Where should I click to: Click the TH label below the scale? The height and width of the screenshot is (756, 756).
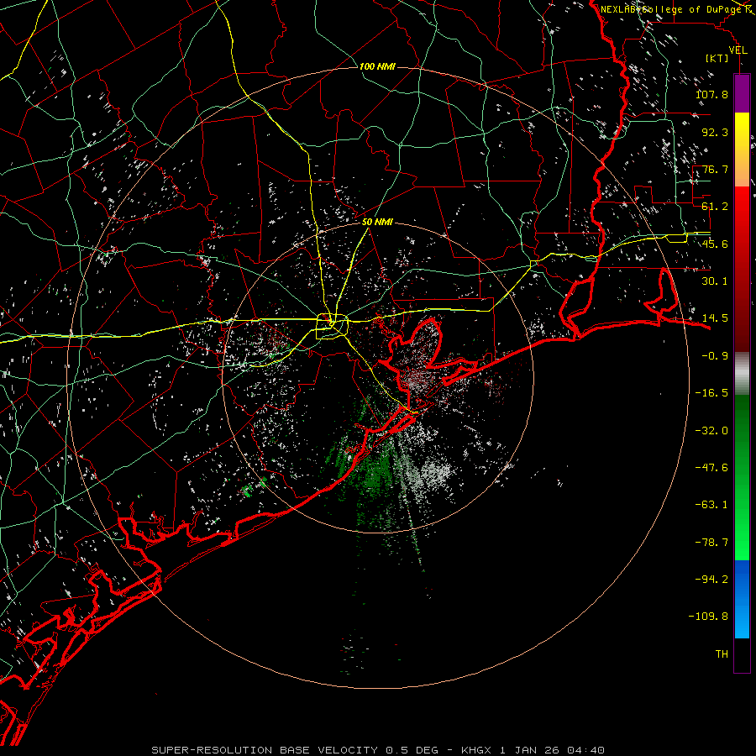tap(722, 654)
